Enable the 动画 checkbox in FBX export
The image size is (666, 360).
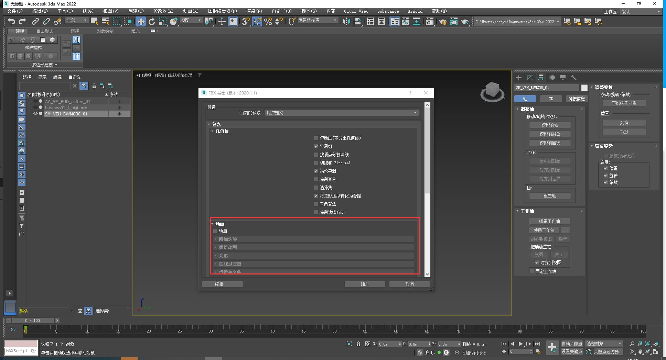215,231
